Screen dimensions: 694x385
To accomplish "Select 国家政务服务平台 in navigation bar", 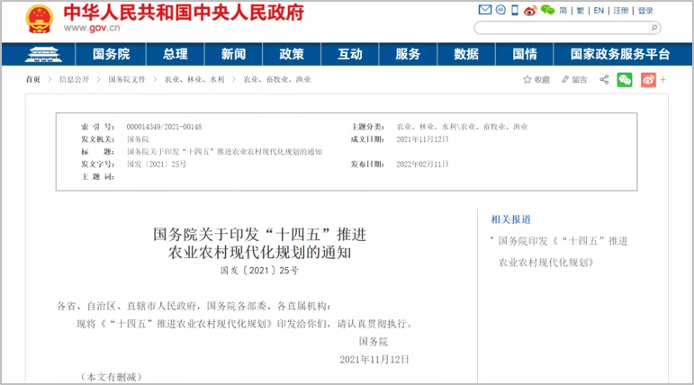I will [620, 54].
